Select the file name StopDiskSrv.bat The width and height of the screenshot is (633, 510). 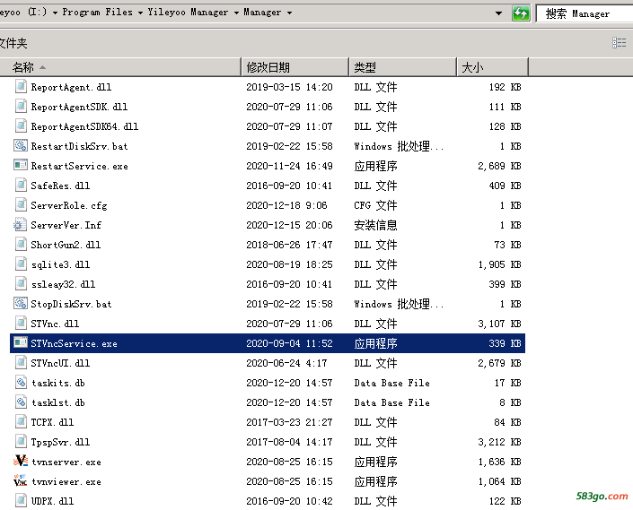tap(71, 304)
